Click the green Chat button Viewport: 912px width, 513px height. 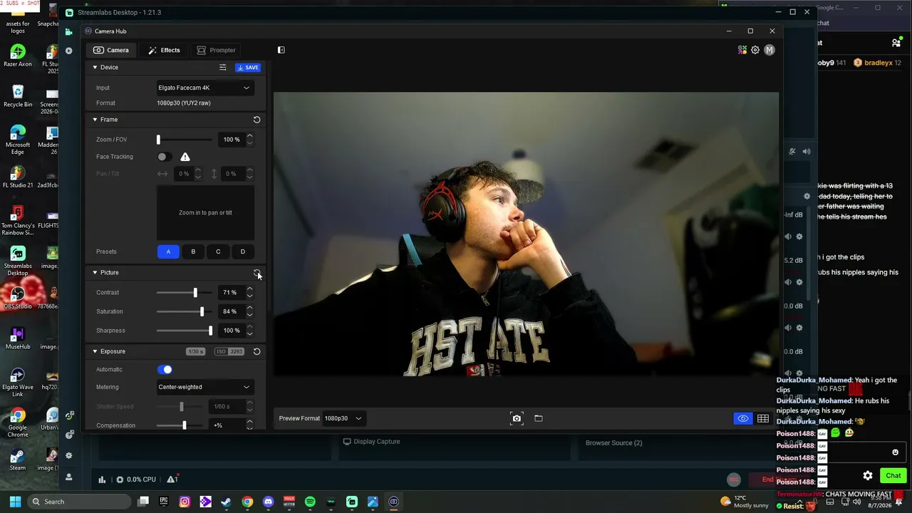[893, 475]
